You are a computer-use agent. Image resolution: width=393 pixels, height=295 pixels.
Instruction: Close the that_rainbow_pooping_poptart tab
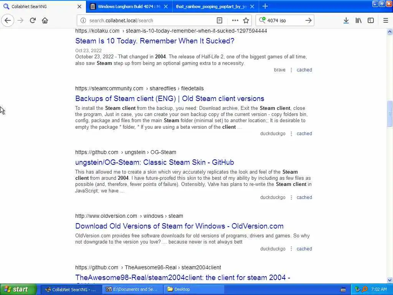pos(253,7)
